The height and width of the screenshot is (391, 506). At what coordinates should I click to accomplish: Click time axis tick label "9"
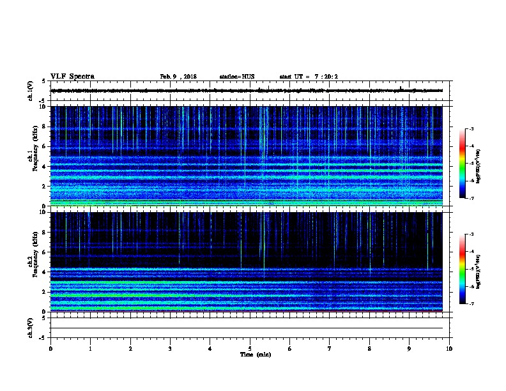pos(409,349)
